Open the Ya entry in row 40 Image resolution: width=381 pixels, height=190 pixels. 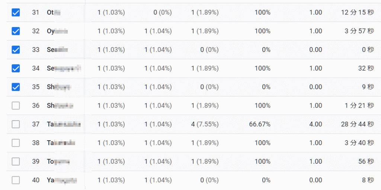[62, 180]
